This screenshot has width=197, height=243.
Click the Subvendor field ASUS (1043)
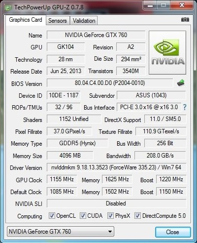[x=151, y=95]
